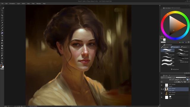
Task: Select the Fill bucket tool
Action: point(2,46)
